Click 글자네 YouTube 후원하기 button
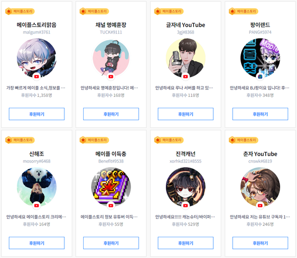 point(186,114)
